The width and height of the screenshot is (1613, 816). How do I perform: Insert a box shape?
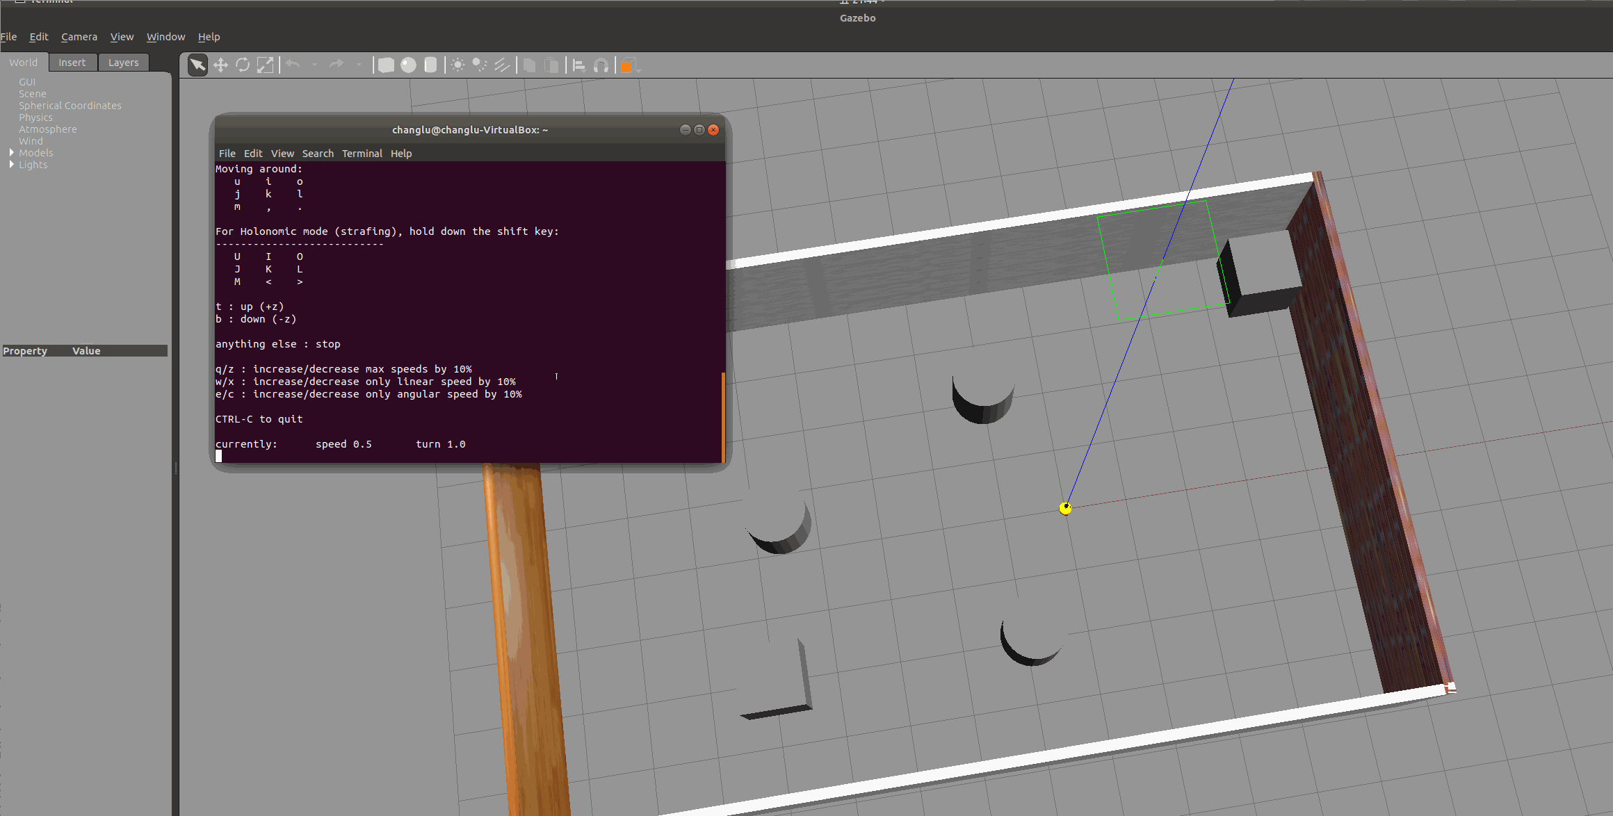point(386,65)
